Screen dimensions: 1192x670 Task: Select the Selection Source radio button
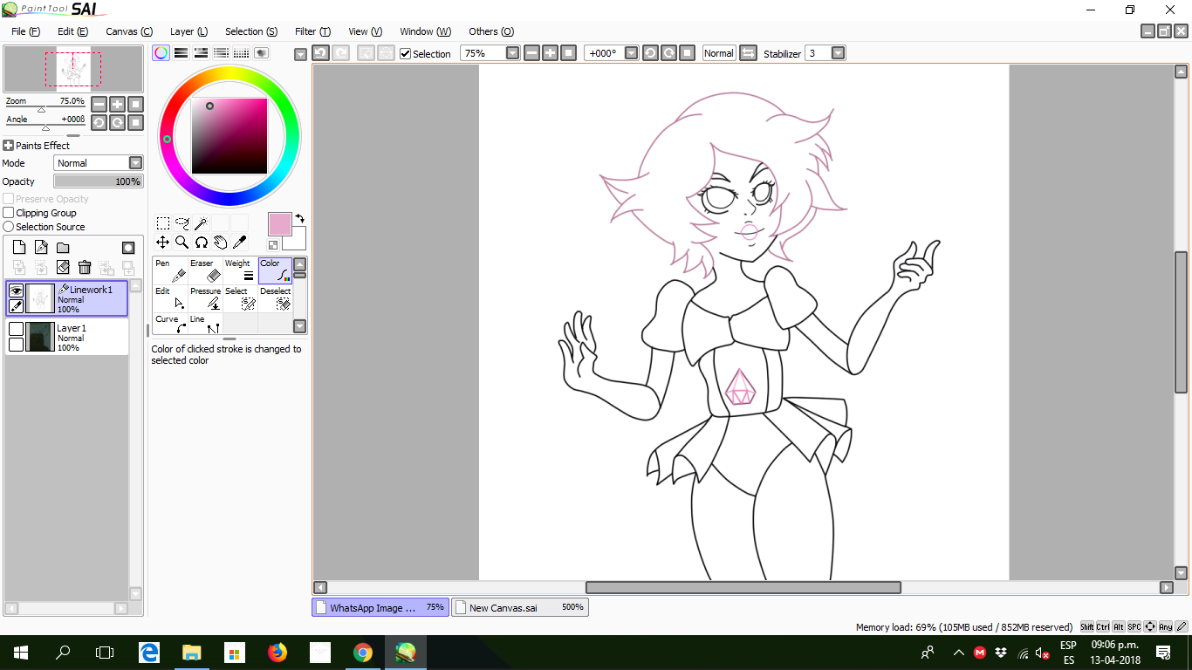pos(9,227)
